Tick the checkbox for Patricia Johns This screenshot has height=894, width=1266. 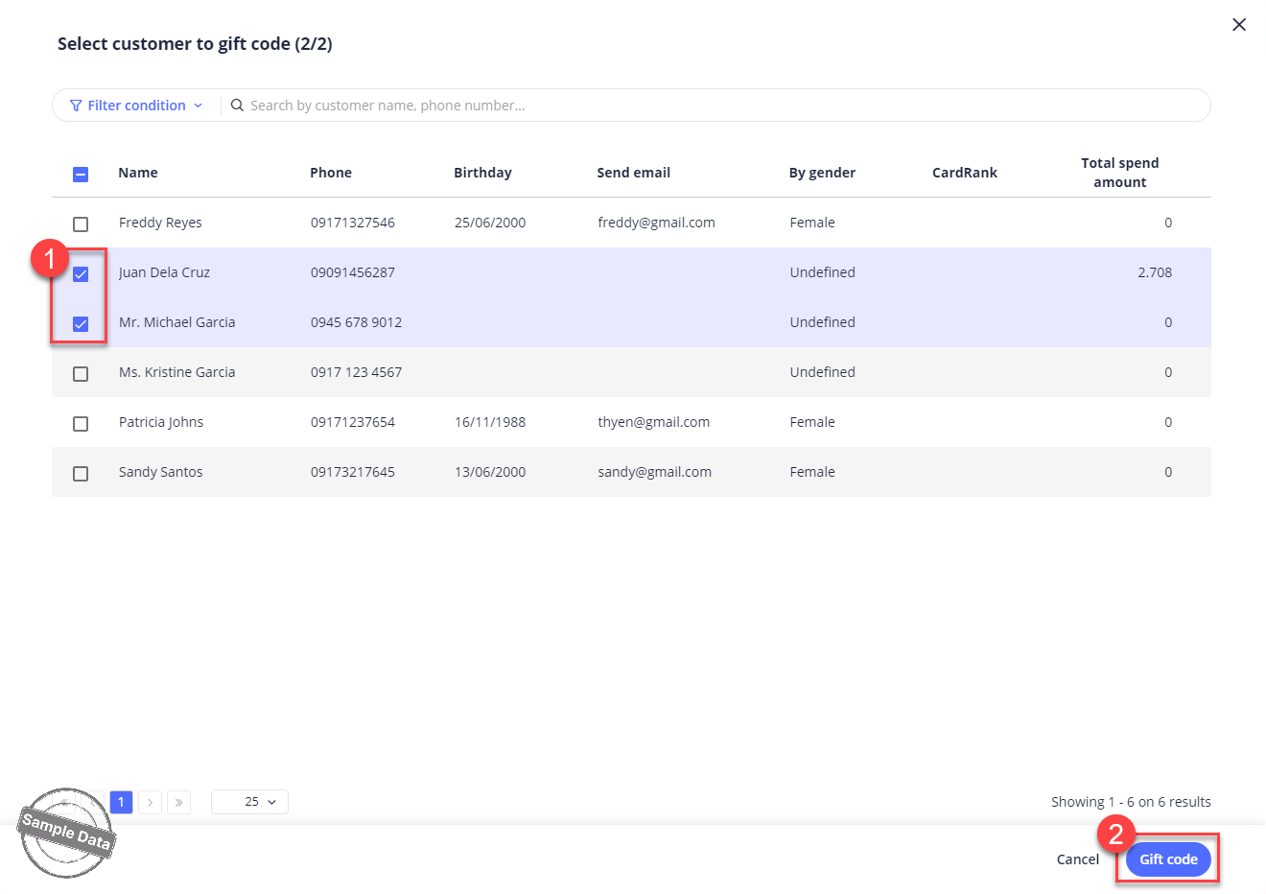pos(81,423)
